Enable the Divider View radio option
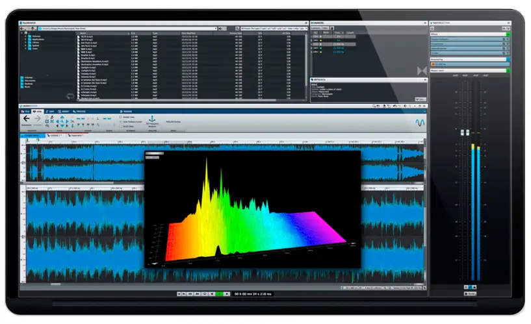Viewport: 531px width, 324px height. (x=121, y=116)
